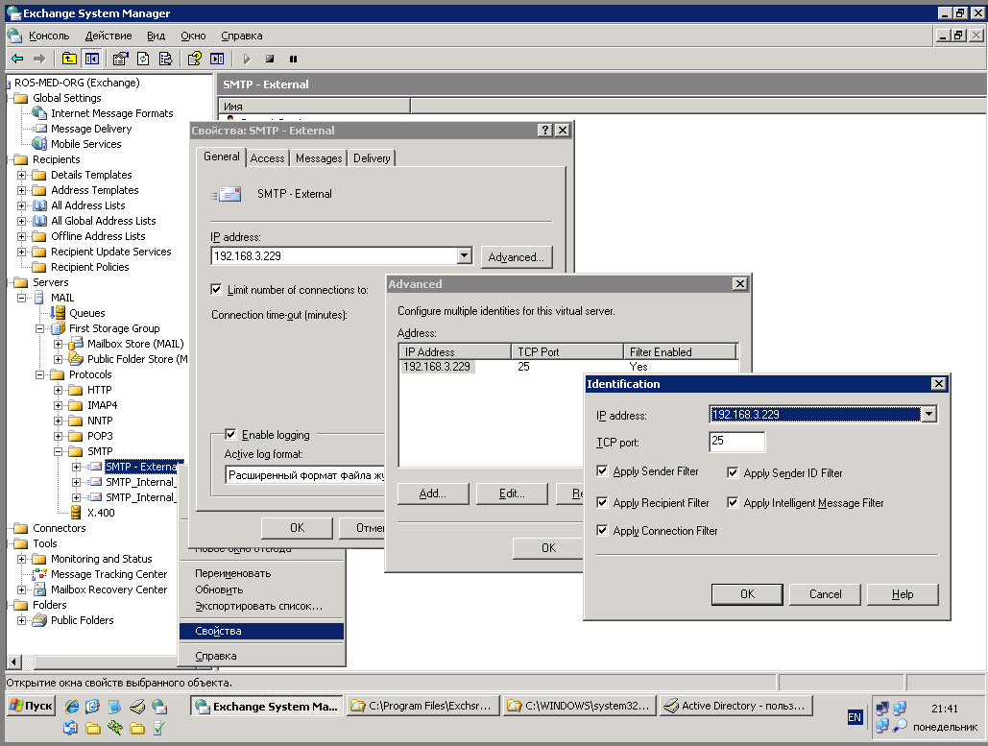This screenshot has width=988, height=746.
Task: Select the Queues node icon
Action: (x=58, y=313)
